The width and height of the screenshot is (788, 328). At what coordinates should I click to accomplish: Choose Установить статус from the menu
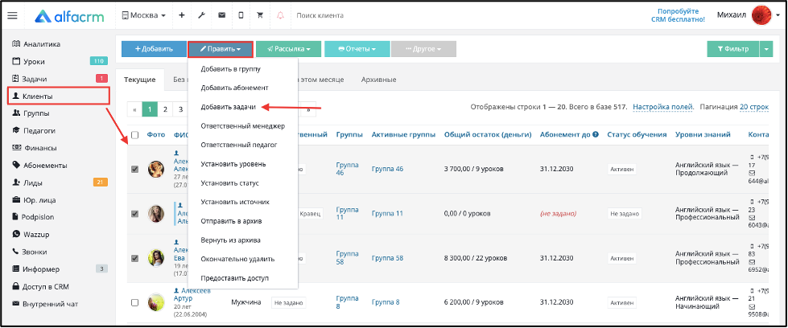pyautogui.click(x=229, y=183)
